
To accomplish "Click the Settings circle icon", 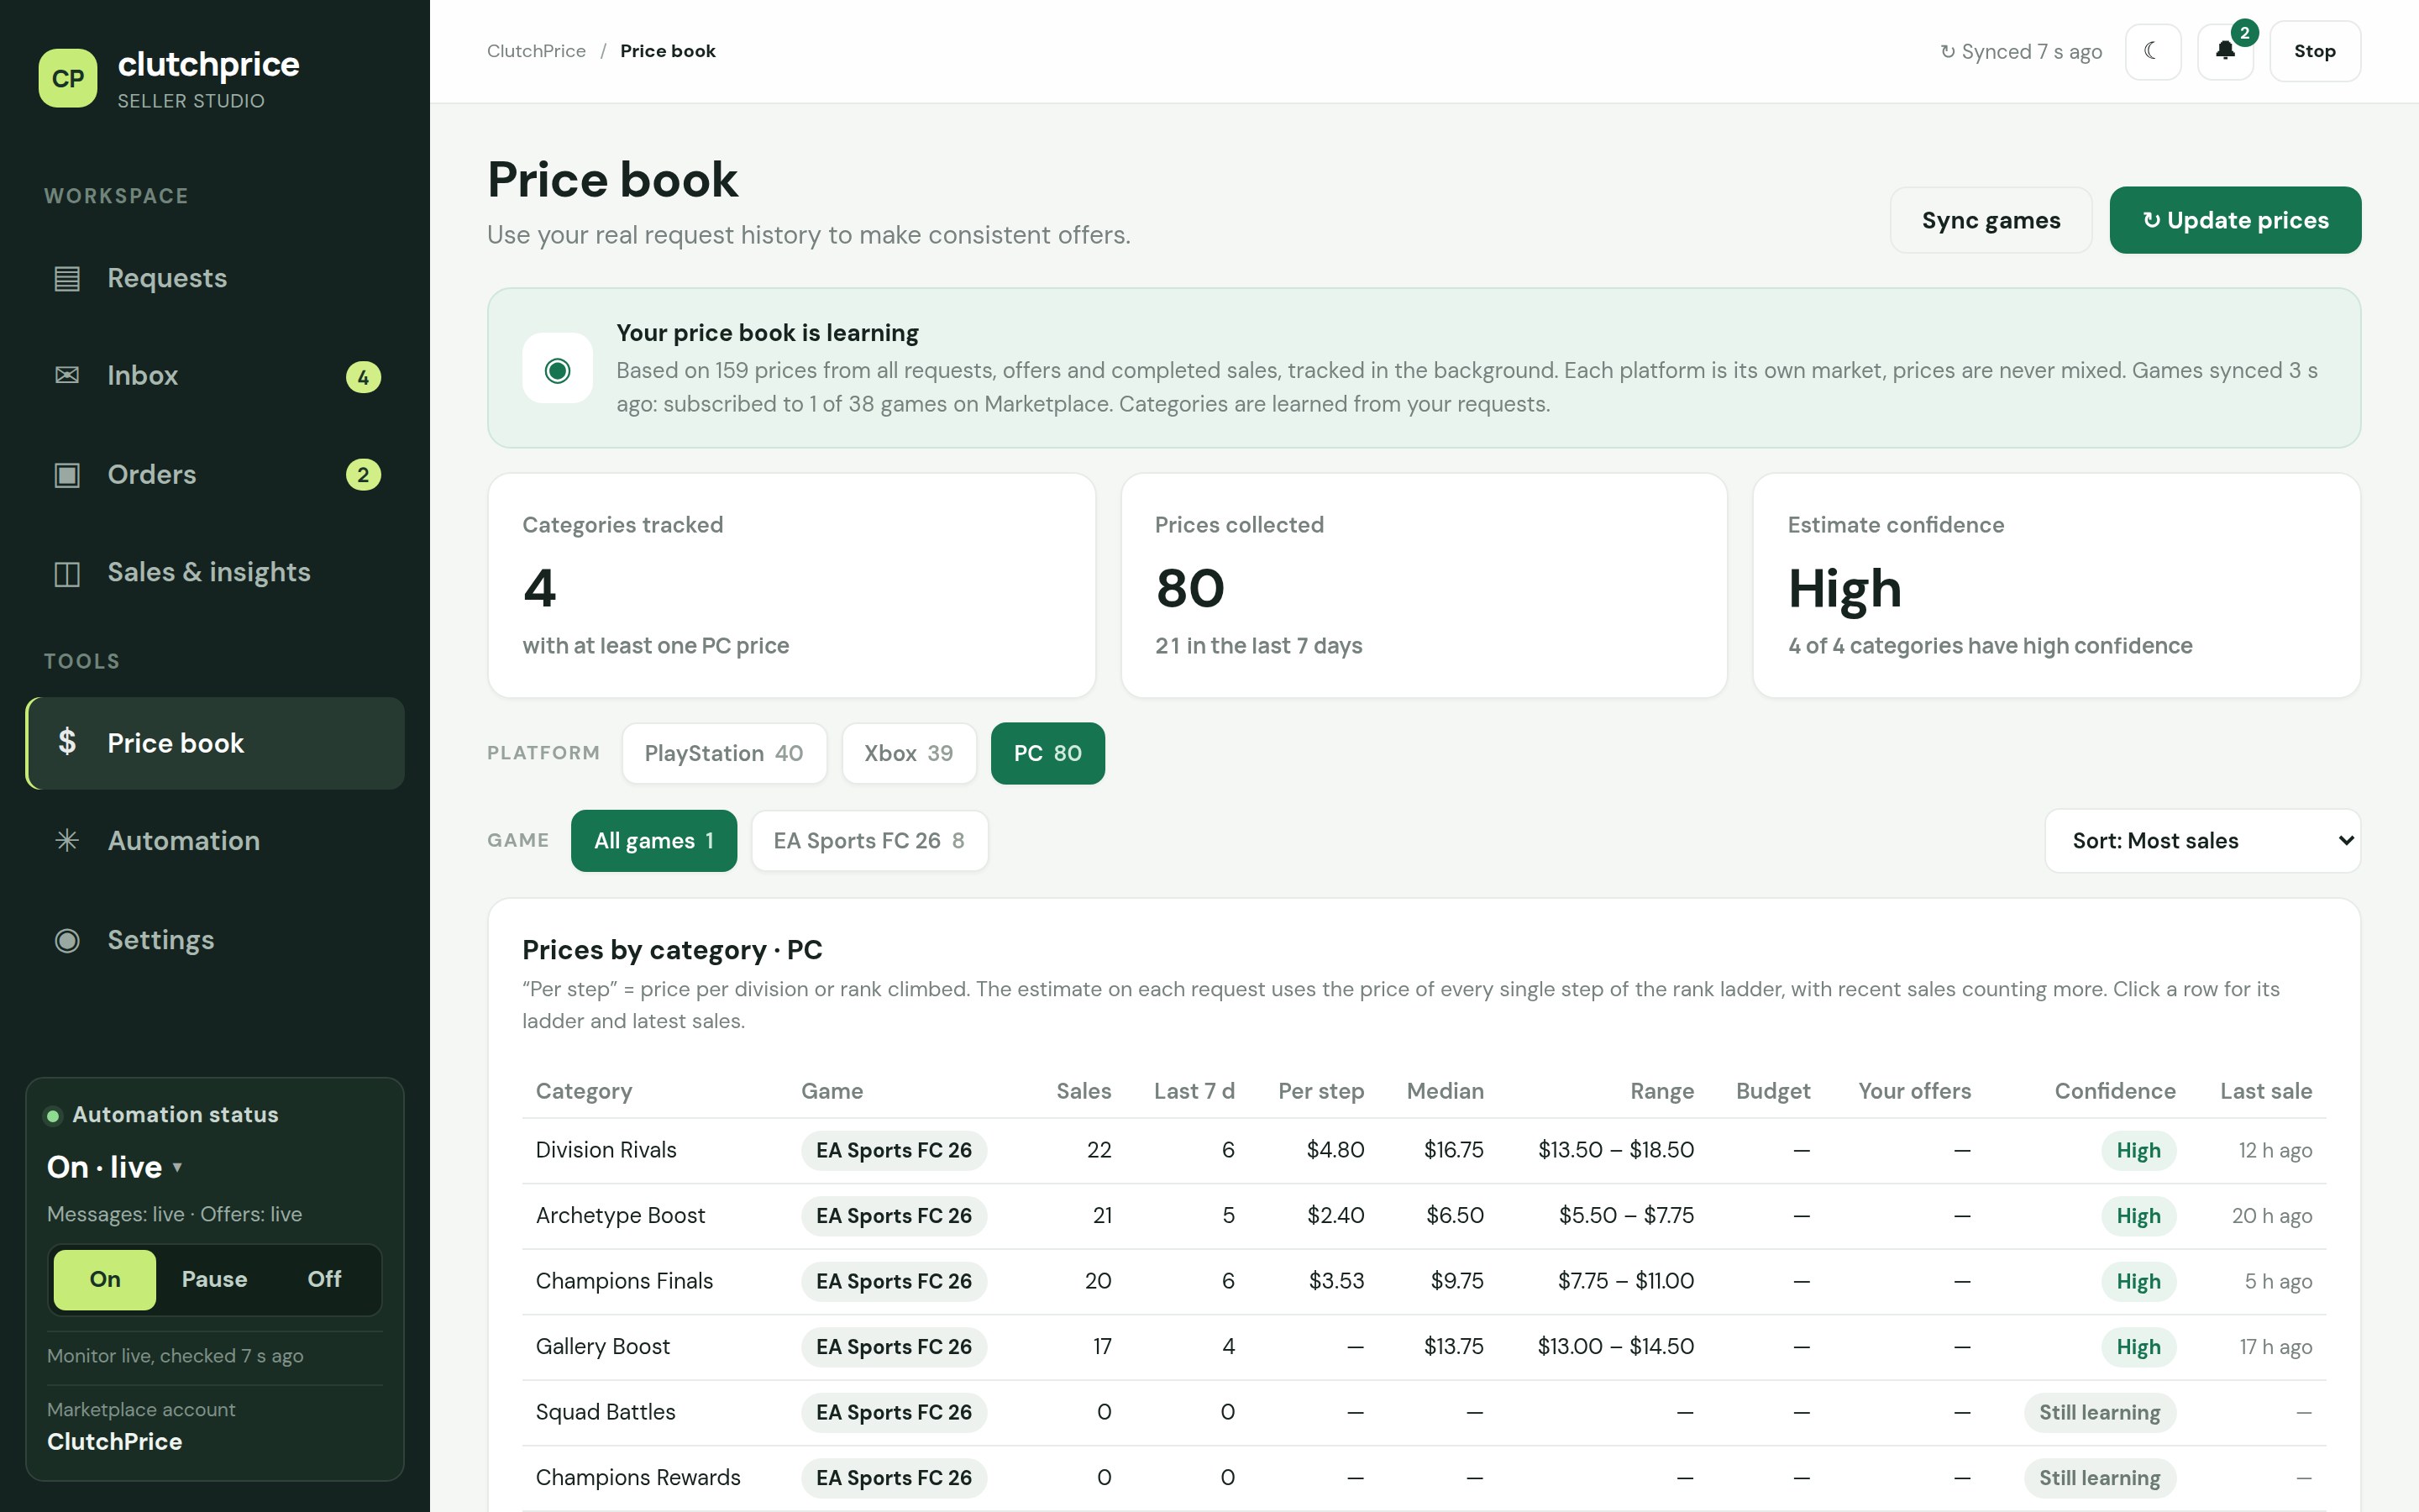I will pos(67,940).
